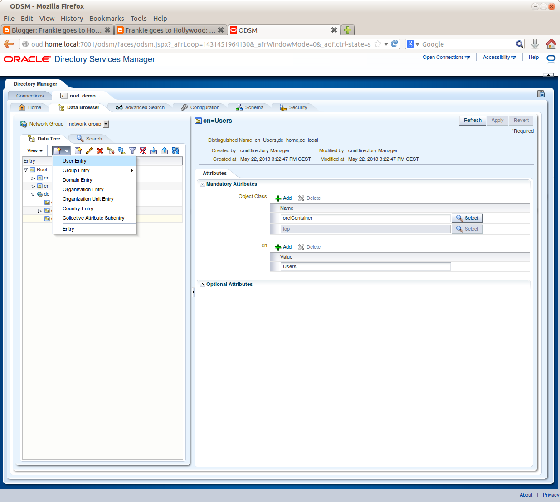Click the Delete subtree icon
This screenshot has width=560, height=502.
(x=111, y=151)
